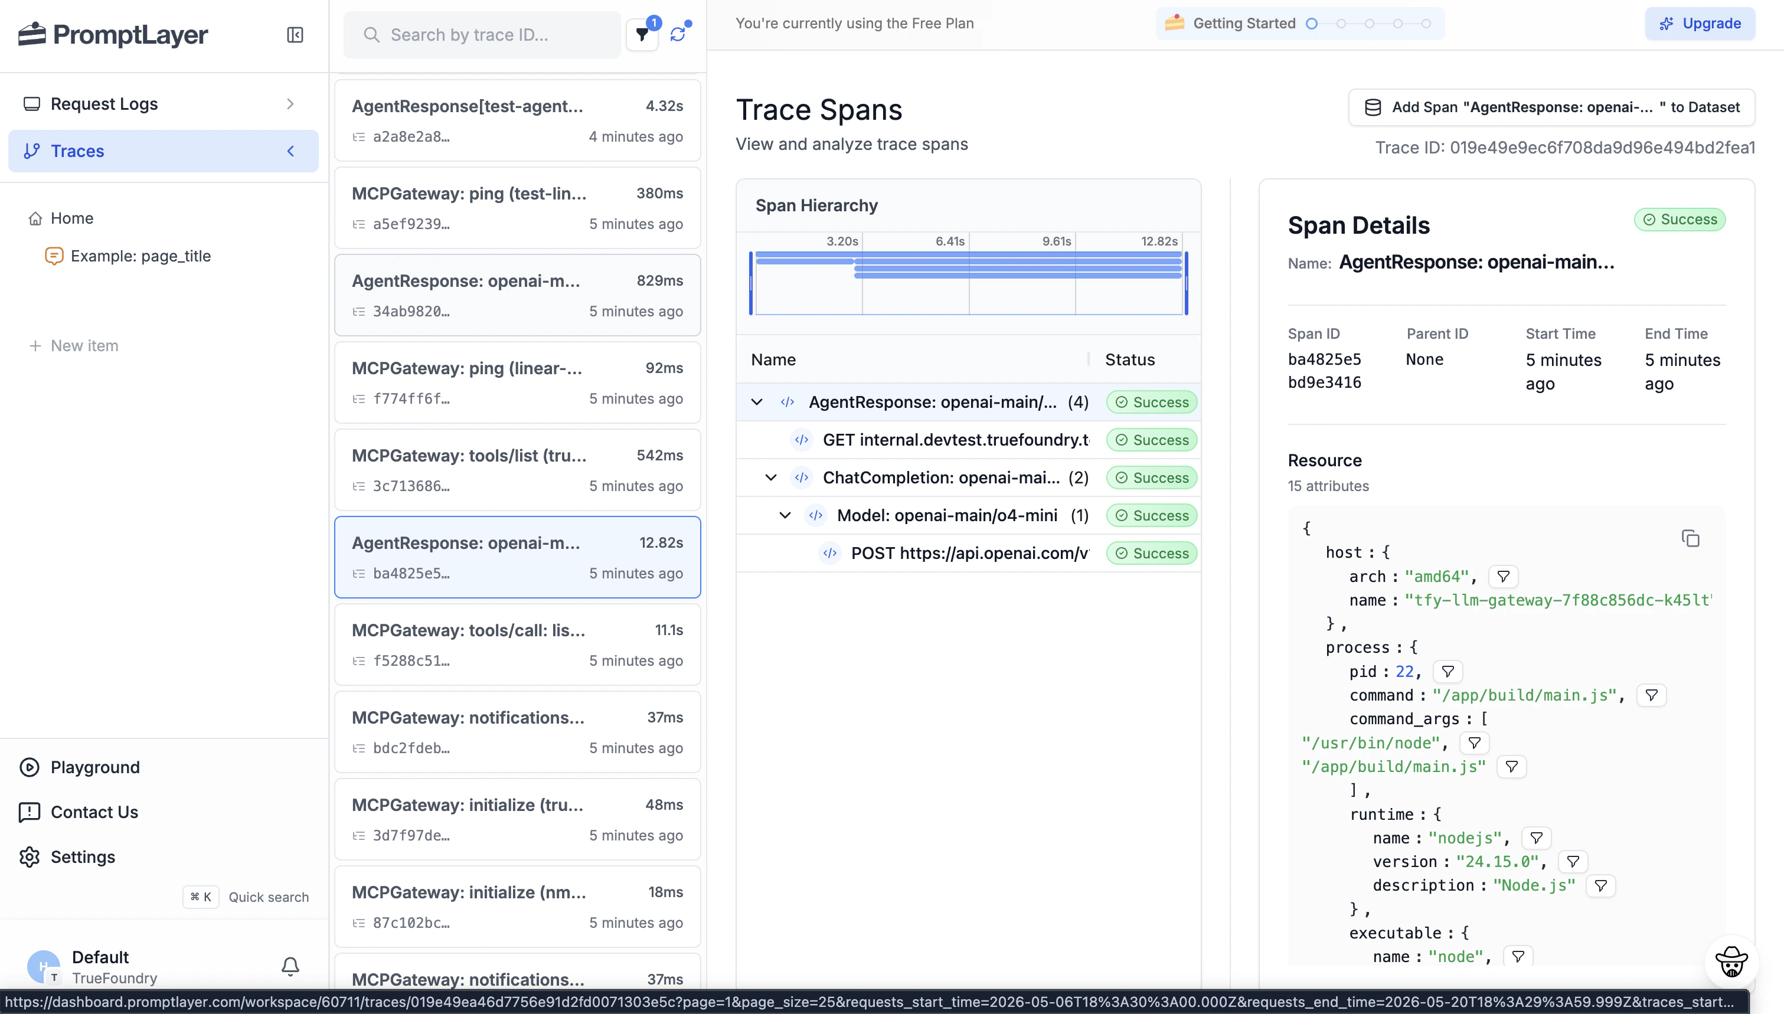
Task: Select the POST https://api.openai.com span
Action: [x=968, y=553]
